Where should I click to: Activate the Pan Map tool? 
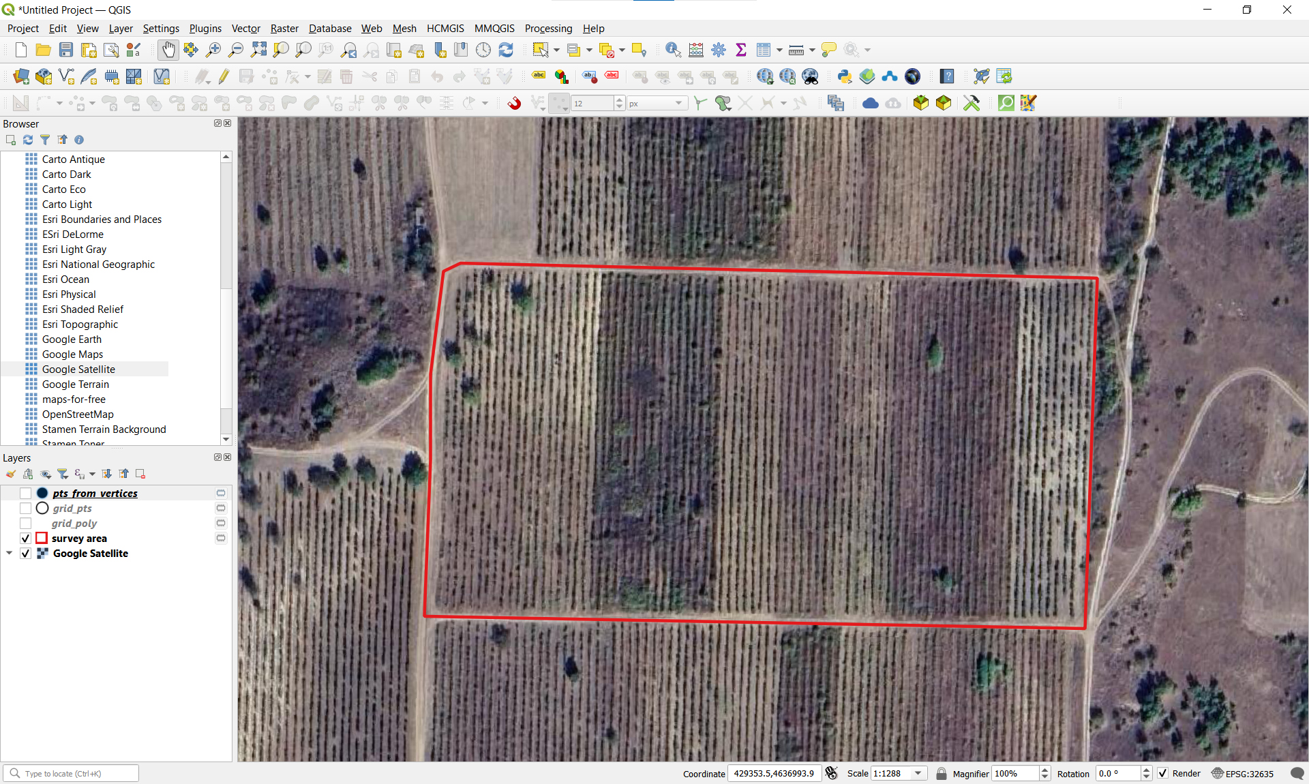pyautogui.click(x=168, y=50)
